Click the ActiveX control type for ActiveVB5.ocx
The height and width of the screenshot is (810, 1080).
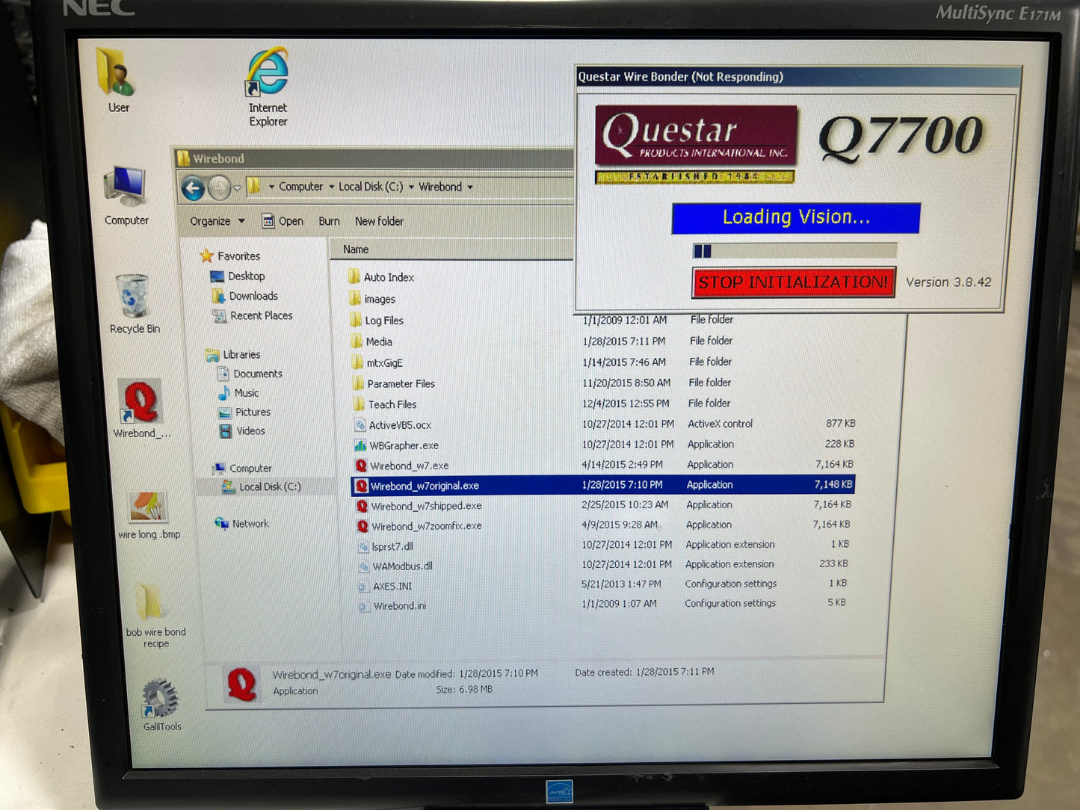(x=720, y=424)
